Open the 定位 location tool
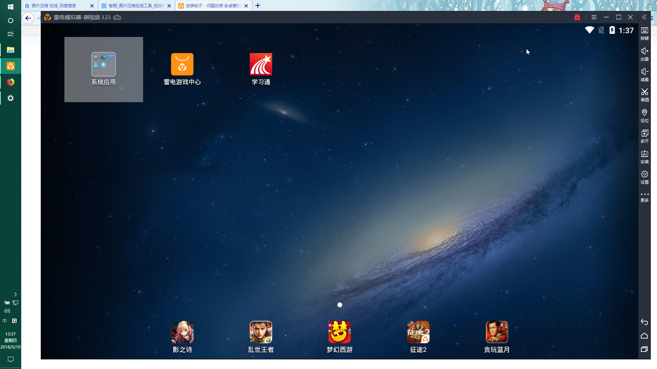Viewport: 657px width, 369px height. [x=644, y=115]
